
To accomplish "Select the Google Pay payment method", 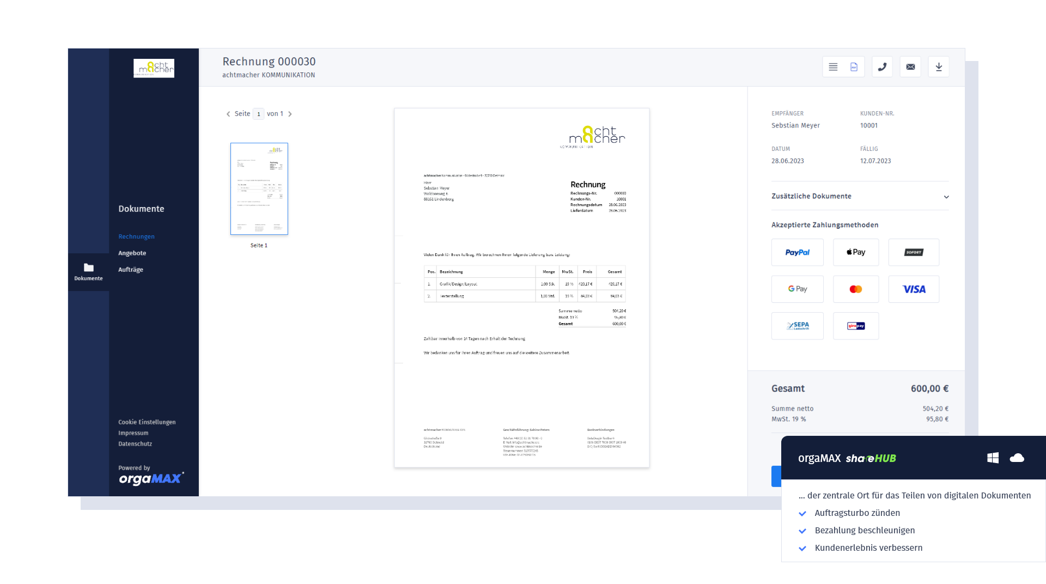I will [797, 289].
